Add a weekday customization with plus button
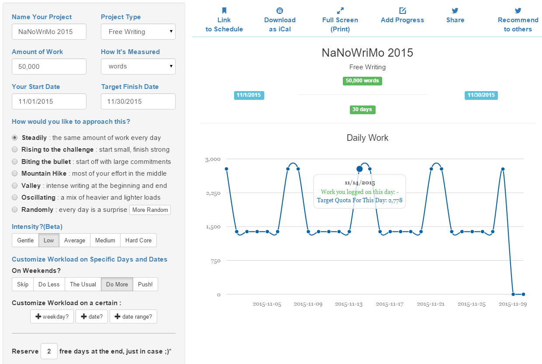Viewport: 542px width, 364px height. point(52,316)
